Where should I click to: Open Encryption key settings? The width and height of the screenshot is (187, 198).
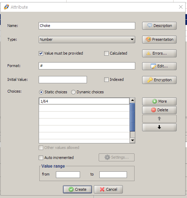click(x=159, y=80)
